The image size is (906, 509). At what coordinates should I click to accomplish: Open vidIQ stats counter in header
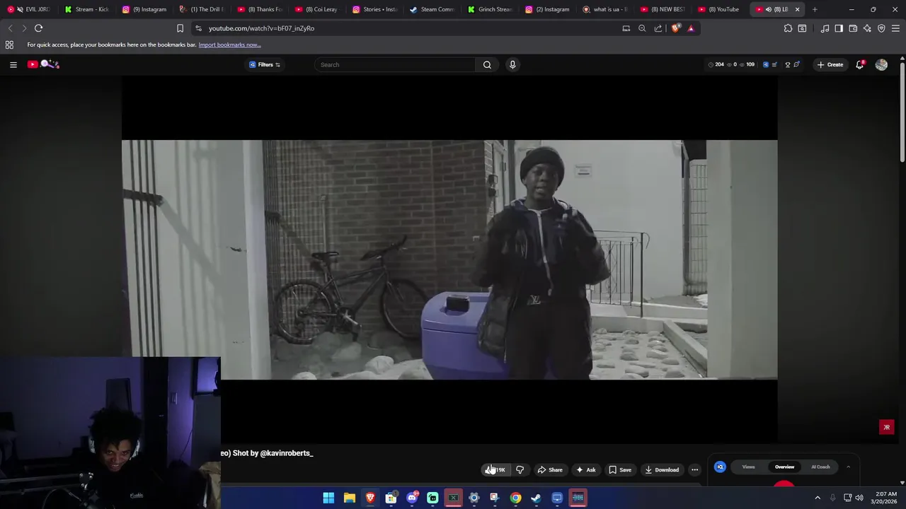click(x=732, y=64)
